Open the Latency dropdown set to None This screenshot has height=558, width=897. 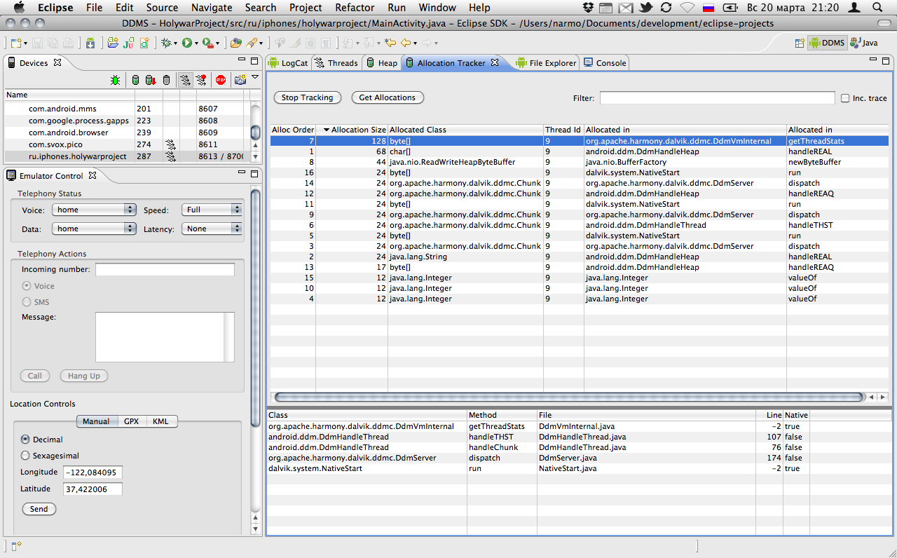coord(212,229)
